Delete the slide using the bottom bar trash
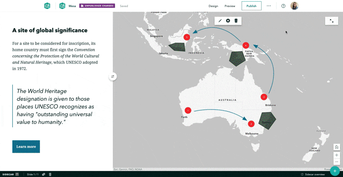 pyautogui.click(x=50, y=174)
